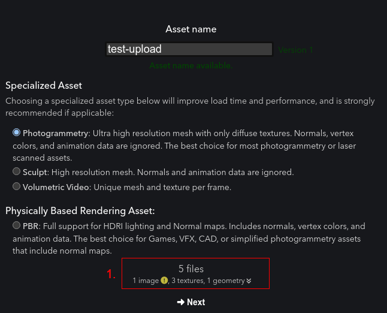Screen dimensions: 387x313
Task: Click the bold Volumetric Video label
Action: tap(56, 187)
